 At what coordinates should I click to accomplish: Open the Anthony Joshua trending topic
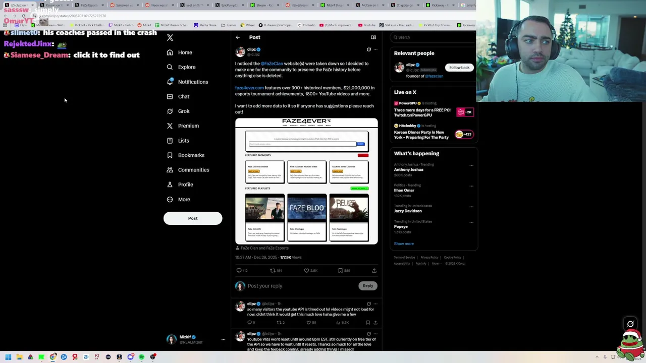pos(408,170)
